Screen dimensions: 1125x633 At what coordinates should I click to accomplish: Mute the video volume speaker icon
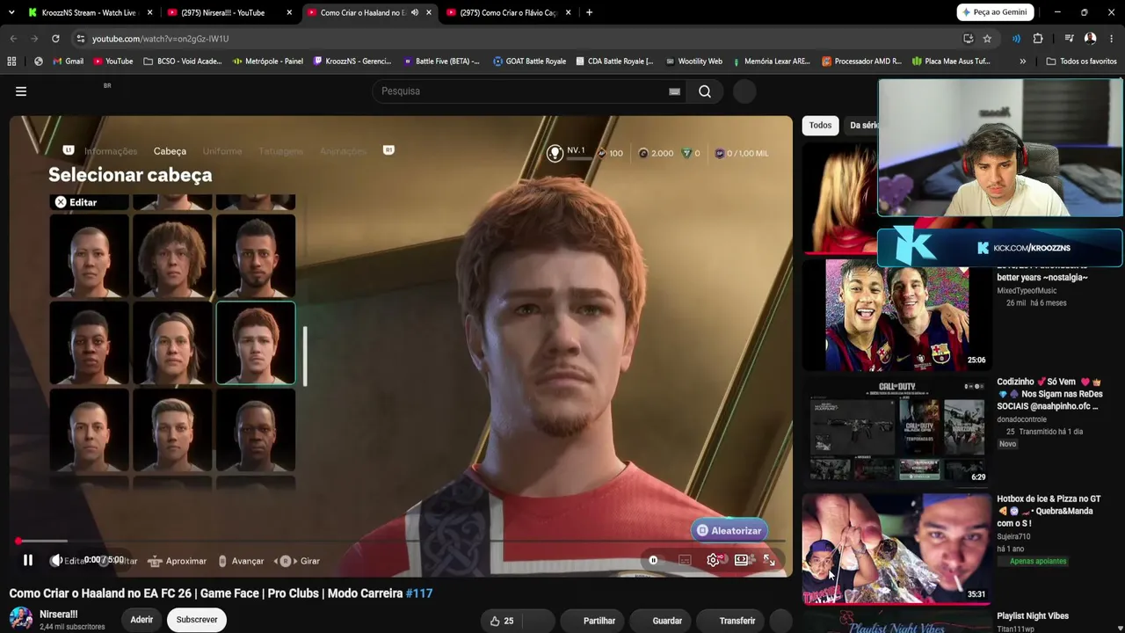56,560
